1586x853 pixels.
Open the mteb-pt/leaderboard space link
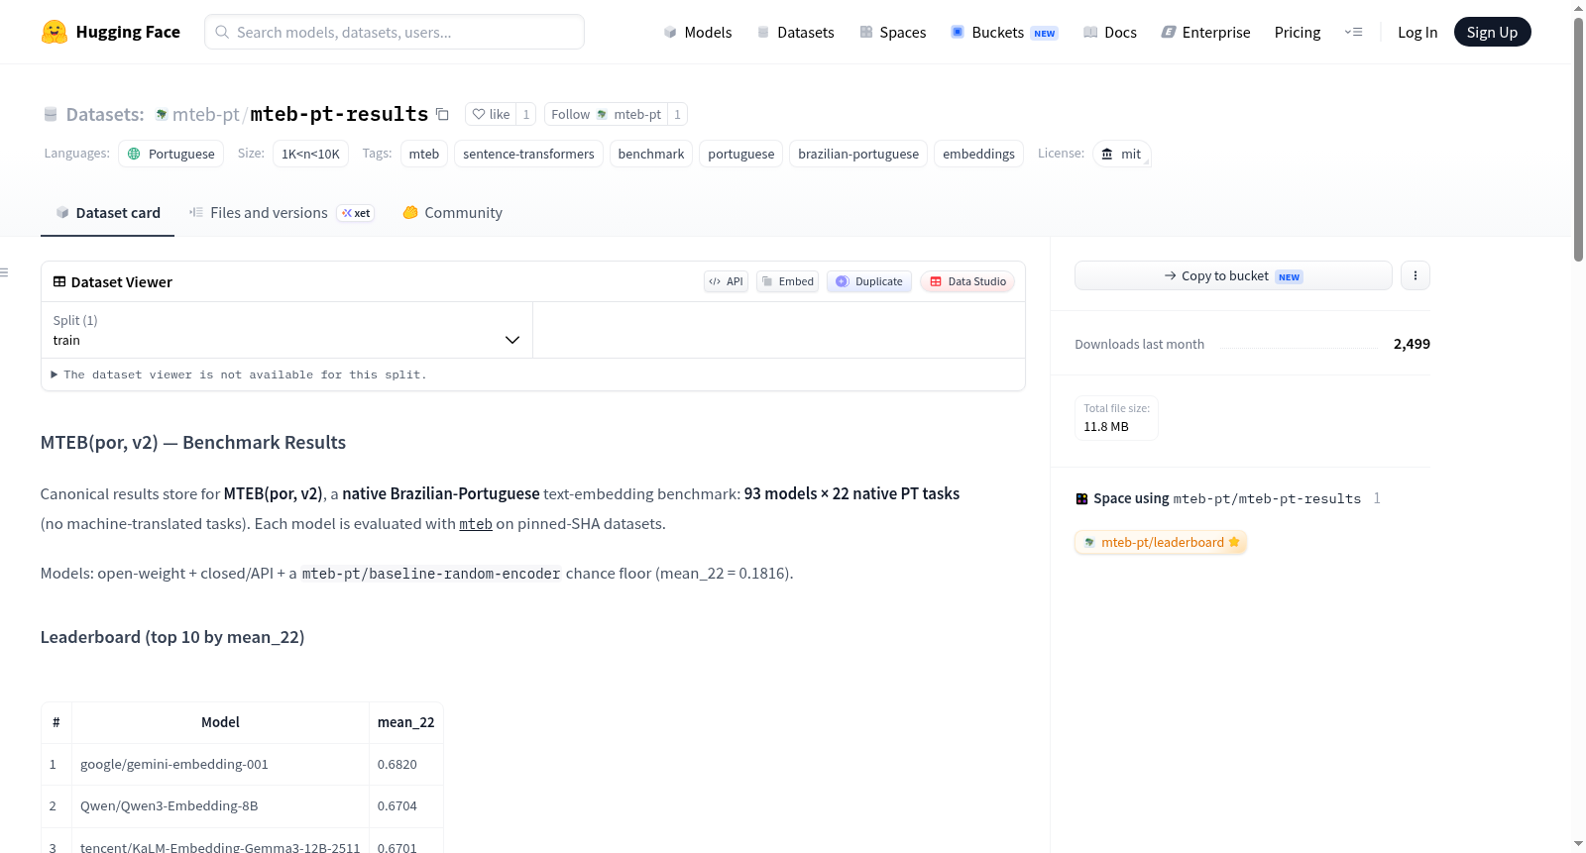pyautogui.click(x=1161, y=542)
